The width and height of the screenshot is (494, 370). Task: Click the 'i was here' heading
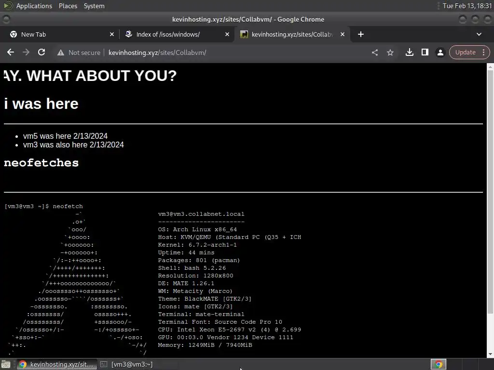pos(41,104)
